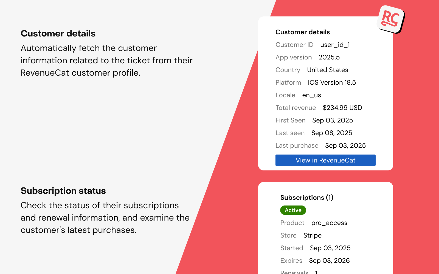Click the Expires date Sep 03, 2026
The width and height of the screenshot is (439, 274).
[329, 261]
